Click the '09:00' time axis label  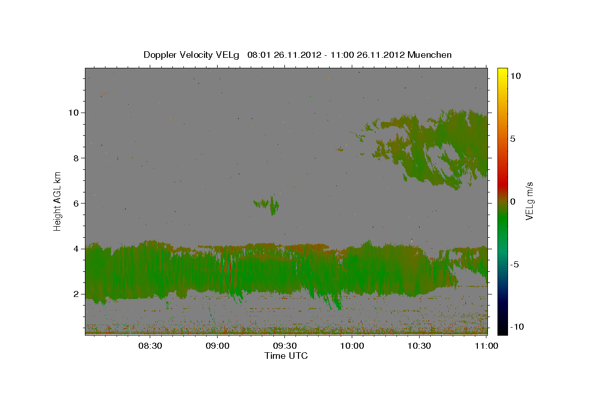217,346
